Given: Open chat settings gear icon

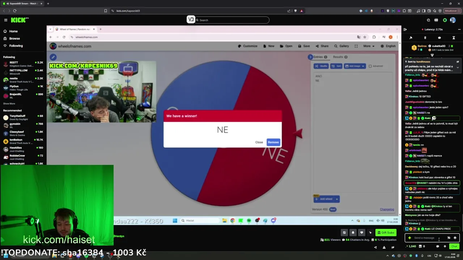Looking at the screenshot, I should [x=445, y=246].
